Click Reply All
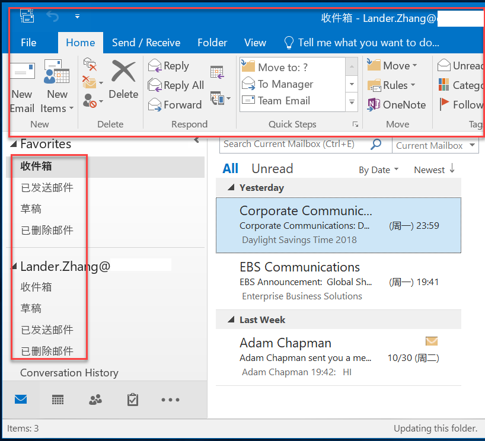 176,85
